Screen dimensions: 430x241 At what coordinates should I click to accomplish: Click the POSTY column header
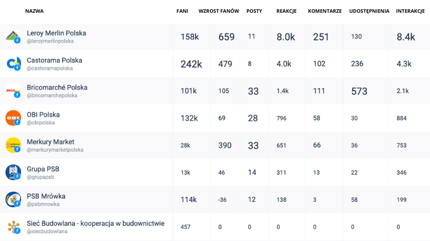pyautogui.click(x=254, y=11)
